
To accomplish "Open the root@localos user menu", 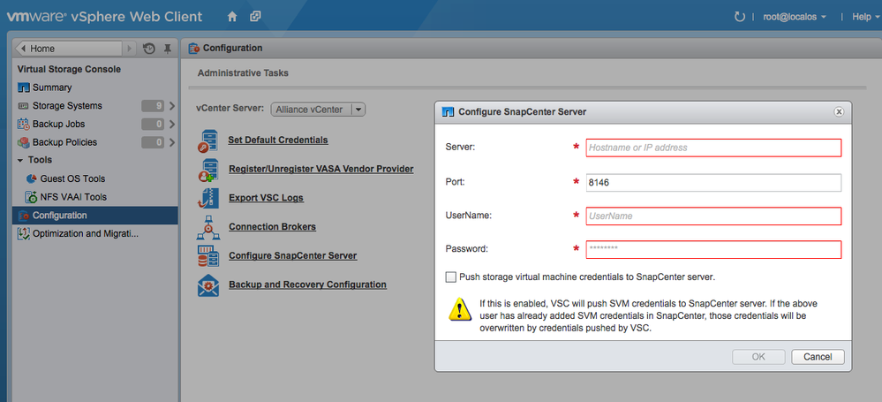I will pyautogui.click(x=795, y=17).
